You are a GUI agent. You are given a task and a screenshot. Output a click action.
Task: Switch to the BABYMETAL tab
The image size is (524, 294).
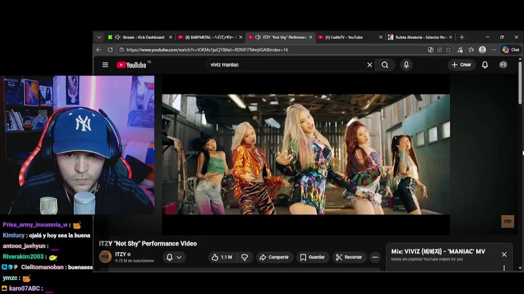[211, 37]
